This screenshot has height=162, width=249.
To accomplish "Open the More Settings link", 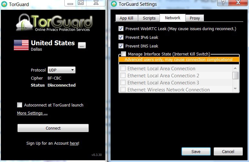I will [x=32, y=113].
